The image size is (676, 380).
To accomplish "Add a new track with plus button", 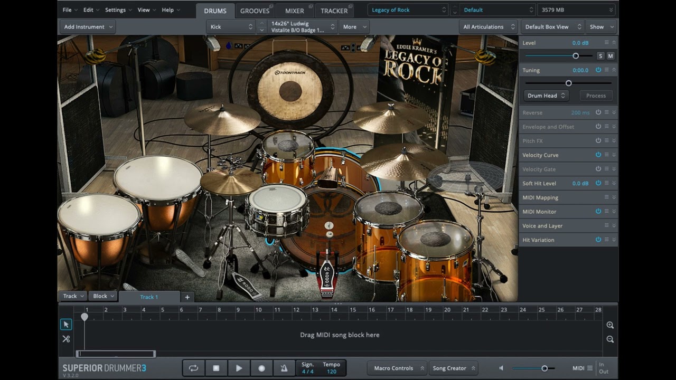I will click(187, 297).
